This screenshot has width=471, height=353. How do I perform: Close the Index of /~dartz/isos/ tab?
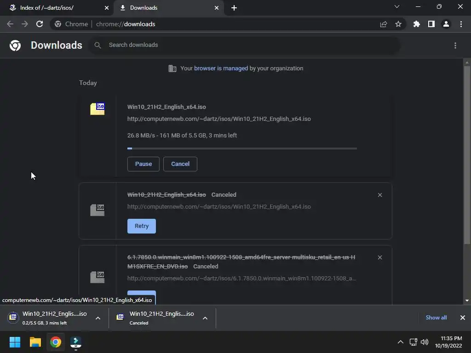[x=107, y=8]
